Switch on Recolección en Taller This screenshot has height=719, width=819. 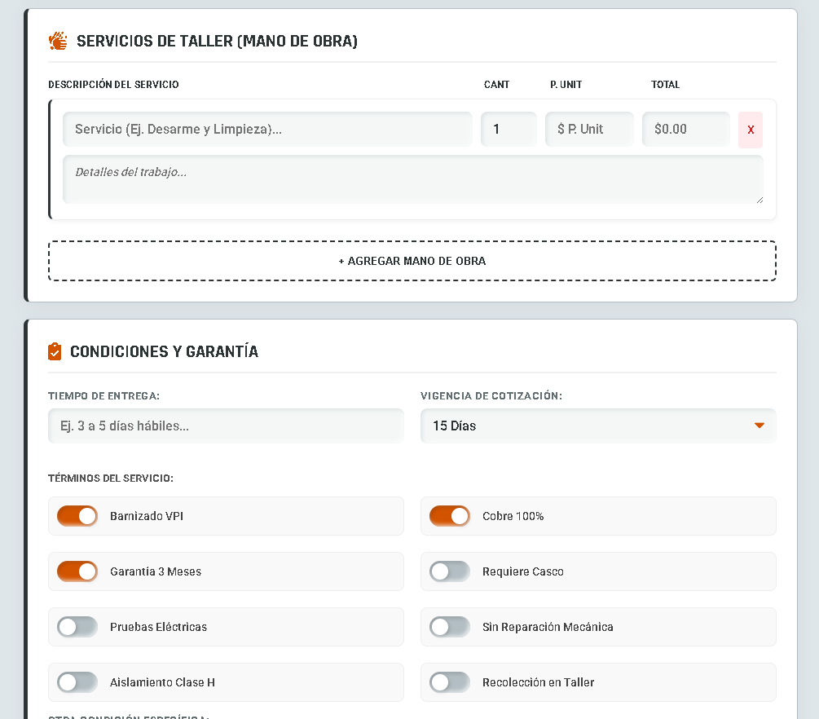tap(450, 682)
